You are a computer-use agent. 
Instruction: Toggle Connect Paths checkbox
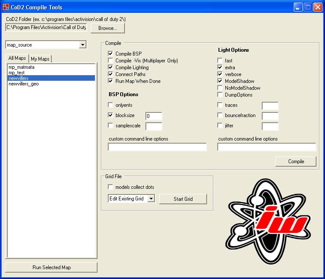(110, 74)
